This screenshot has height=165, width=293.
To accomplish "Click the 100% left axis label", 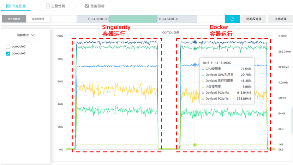I will tap(60, 36).
